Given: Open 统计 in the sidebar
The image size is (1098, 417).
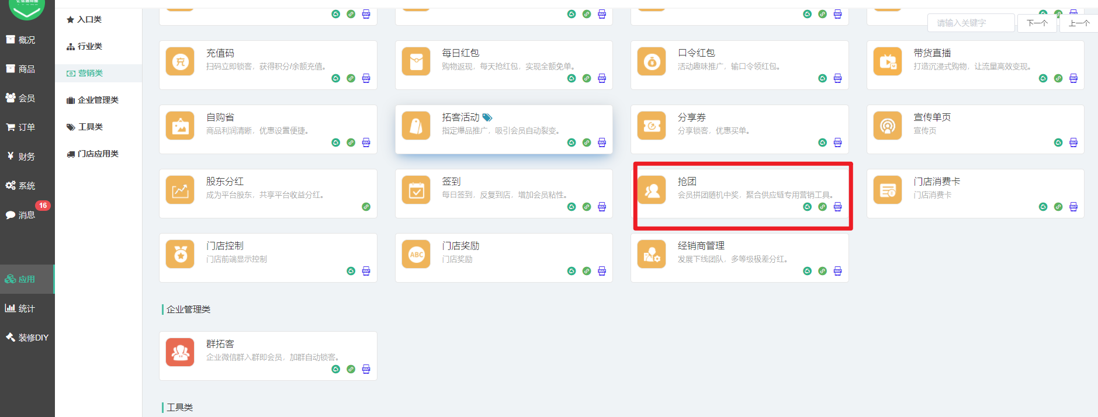Looking at the screenshot, I should click(x=27, y=308).
